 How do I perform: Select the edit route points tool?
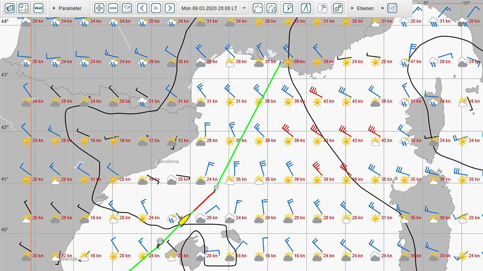coord(272,8)
